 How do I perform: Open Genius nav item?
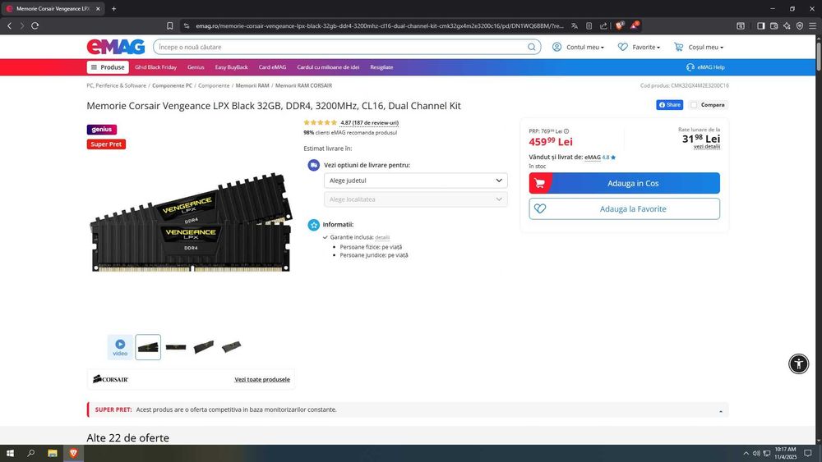[x=196, y=67]
